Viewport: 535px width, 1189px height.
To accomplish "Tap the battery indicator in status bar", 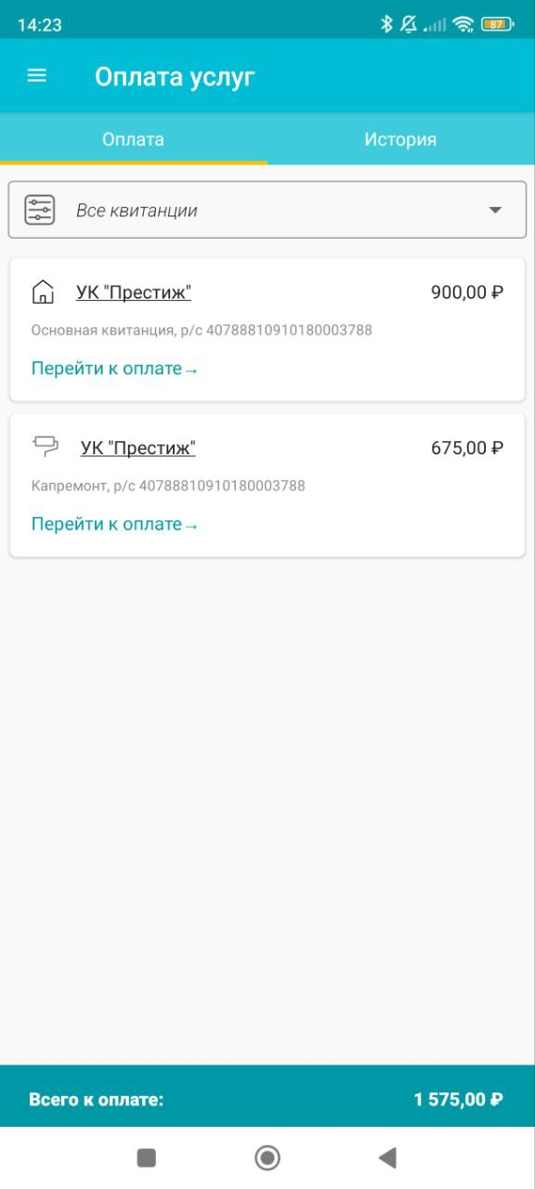I will 497,25.
